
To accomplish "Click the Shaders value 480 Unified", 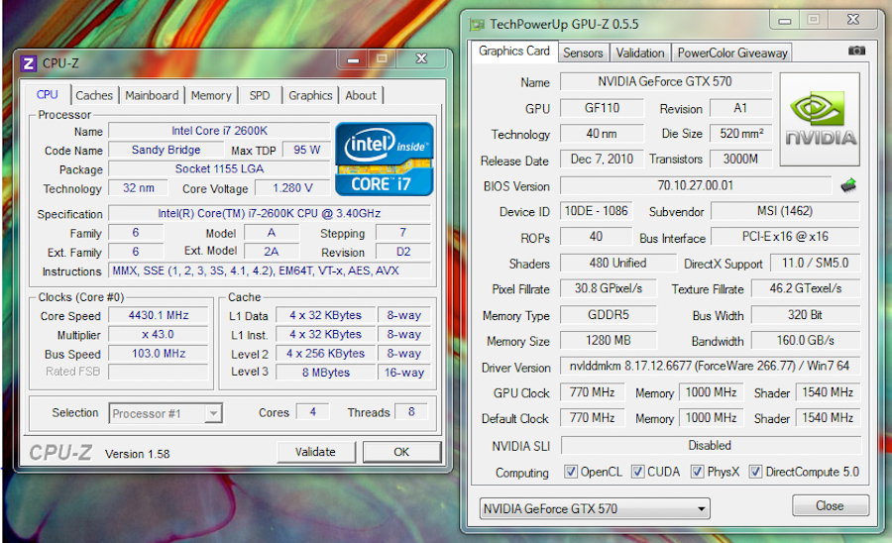I will 618,263.
